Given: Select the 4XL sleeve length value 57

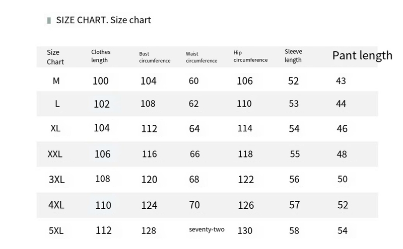Looking at the screenshot, I should (295, 205).
